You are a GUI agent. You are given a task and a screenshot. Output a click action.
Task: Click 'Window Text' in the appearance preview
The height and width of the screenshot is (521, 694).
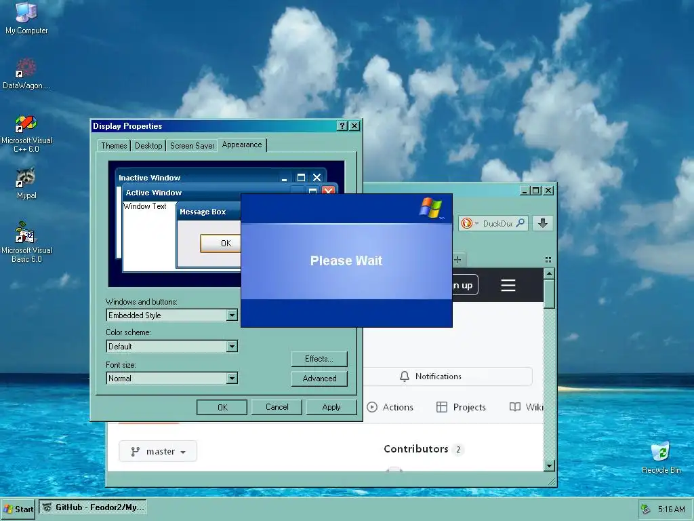145,206
